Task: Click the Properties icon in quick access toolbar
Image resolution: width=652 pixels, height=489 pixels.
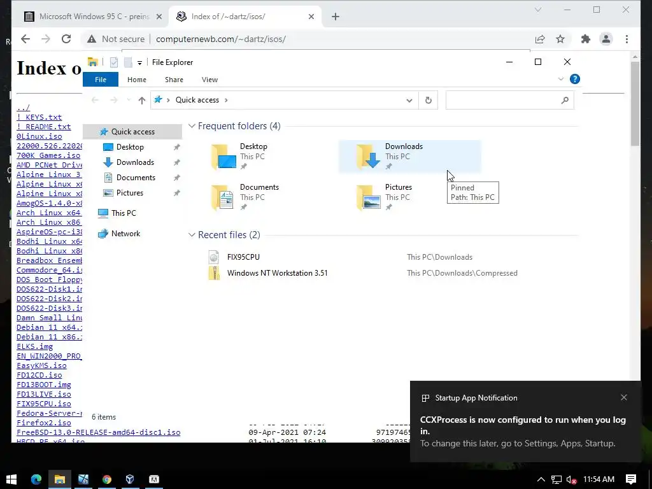Action: (114, 62)
